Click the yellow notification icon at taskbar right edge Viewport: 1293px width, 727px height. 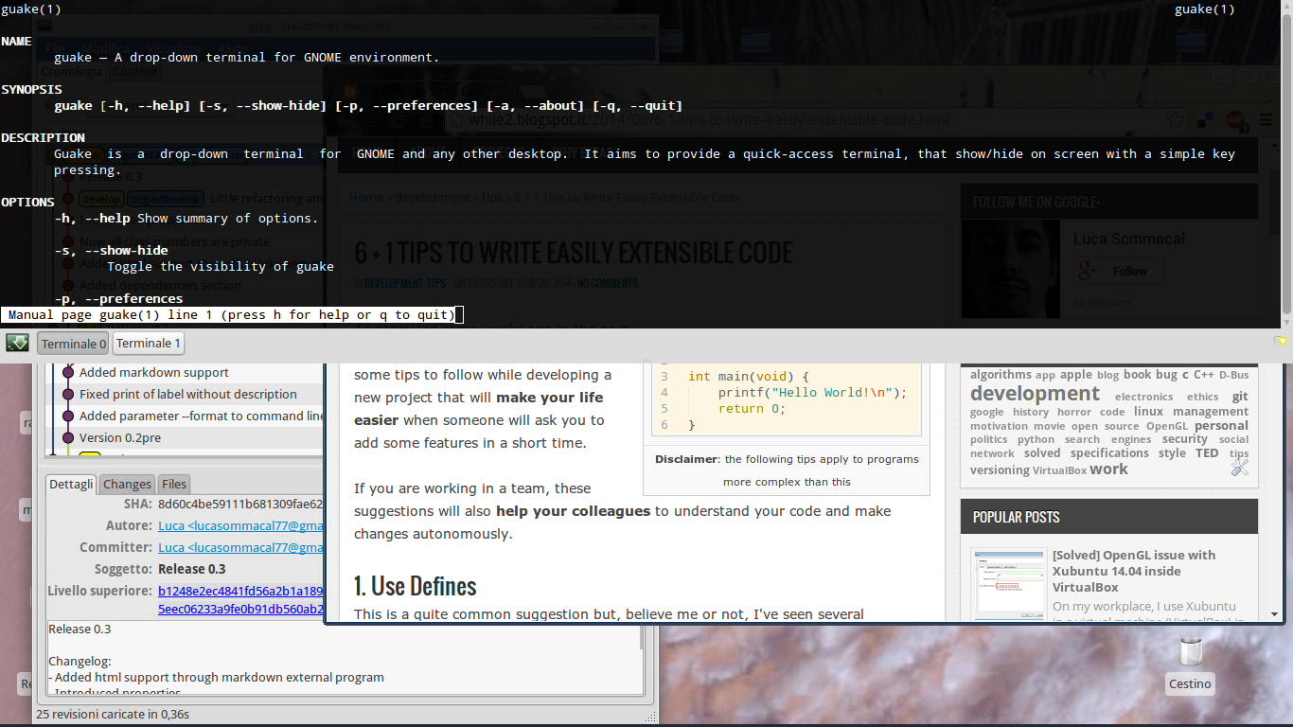click(x=1282, y=342)
